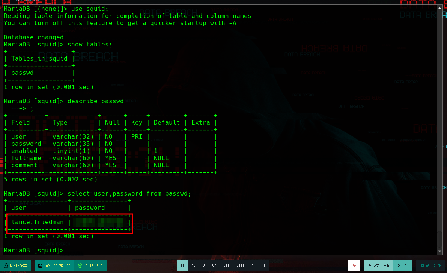The width and height of the screenshot is (447, 273).
Task: Click the 'varchar(35)' type cell
Action: 73,144
